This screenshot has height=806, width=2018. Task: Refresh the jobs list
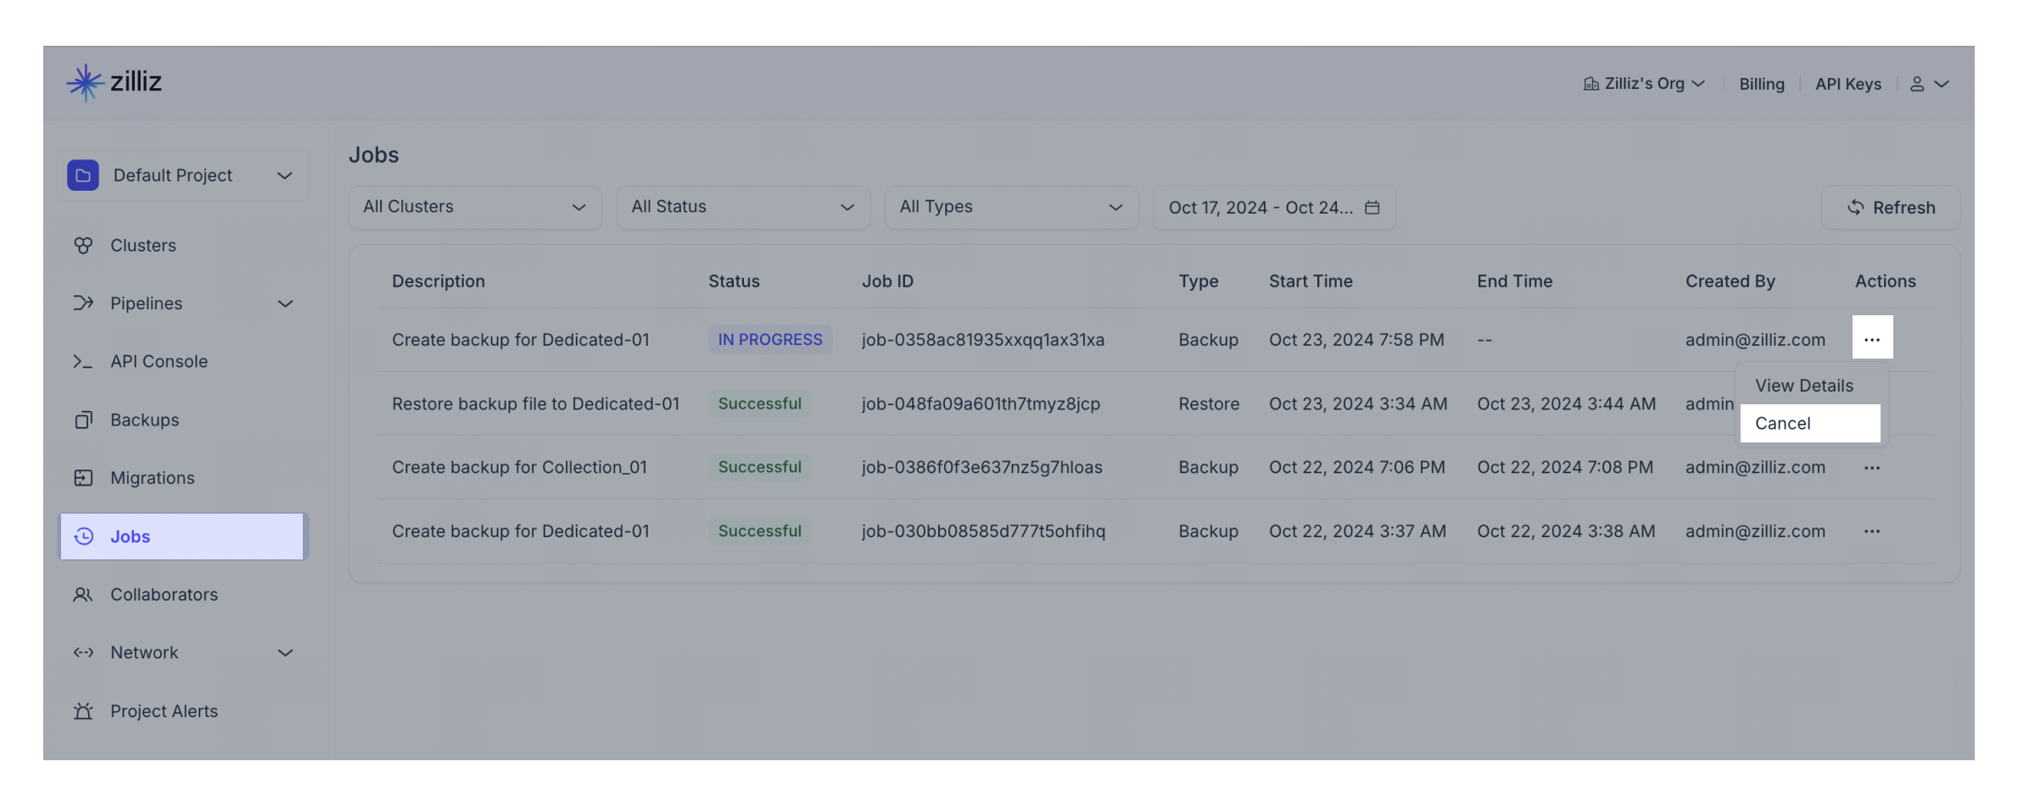coord(1891,208)
